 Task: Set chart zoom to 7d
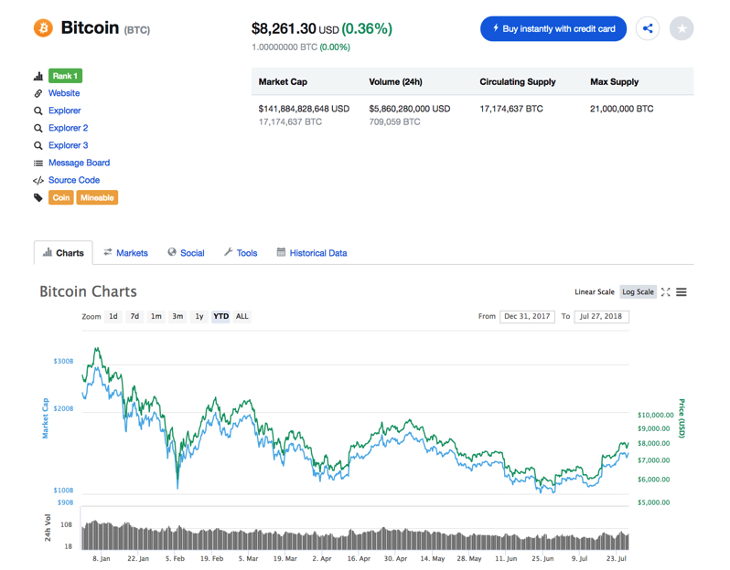[x=134, y=317]
